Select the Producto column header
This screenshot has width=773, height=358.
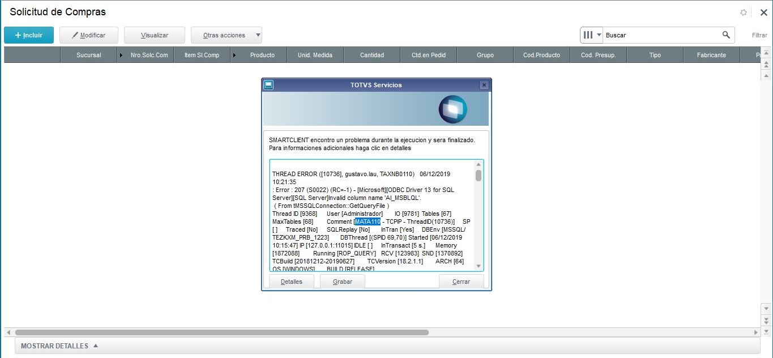[x=262, y=55]
